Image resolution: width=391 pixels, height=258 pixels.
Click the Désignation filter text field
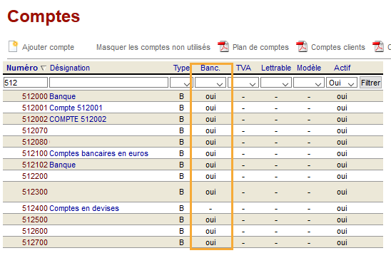108,83
